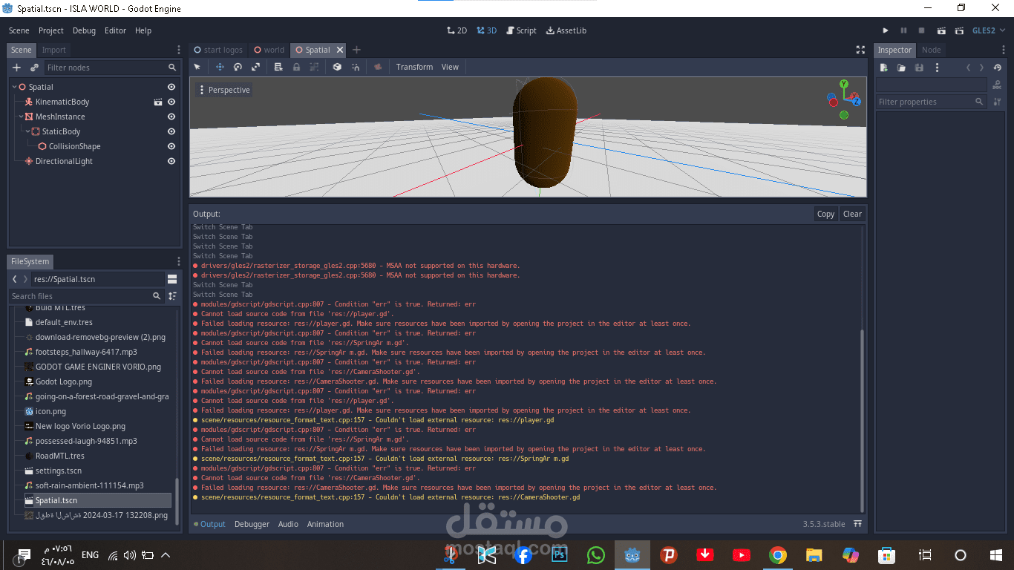Go to next edited object in Inspector
Viewport: 1014px width, 570px height.
(981, 68)
